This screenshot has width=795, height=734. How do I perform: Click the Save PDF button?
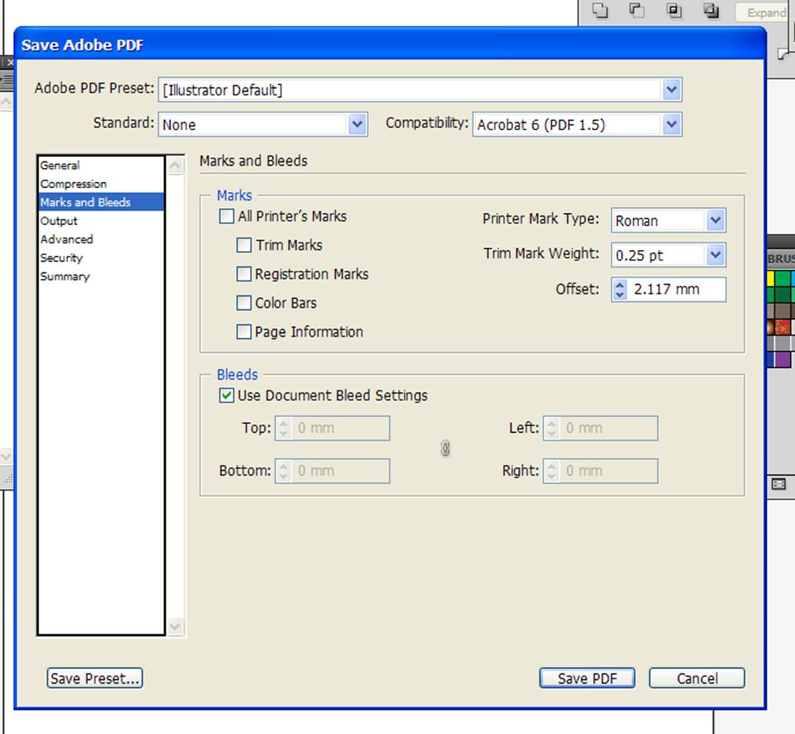pos(587,679)
